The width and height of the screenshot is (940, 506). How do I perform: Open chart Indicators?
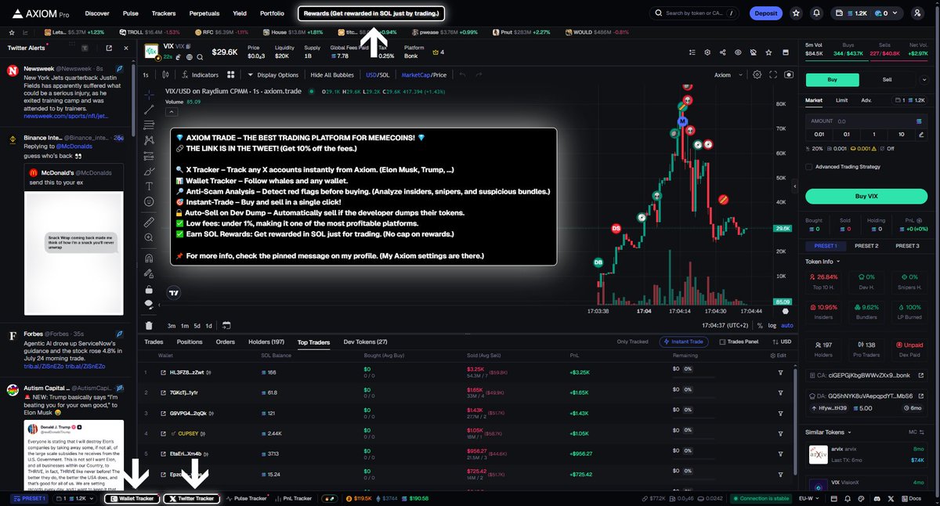[x=200, y=75]
